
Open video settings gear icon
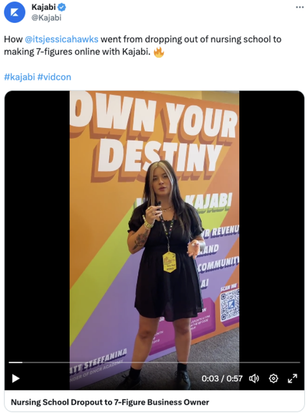pyautogui.click(x=273, y=378)
